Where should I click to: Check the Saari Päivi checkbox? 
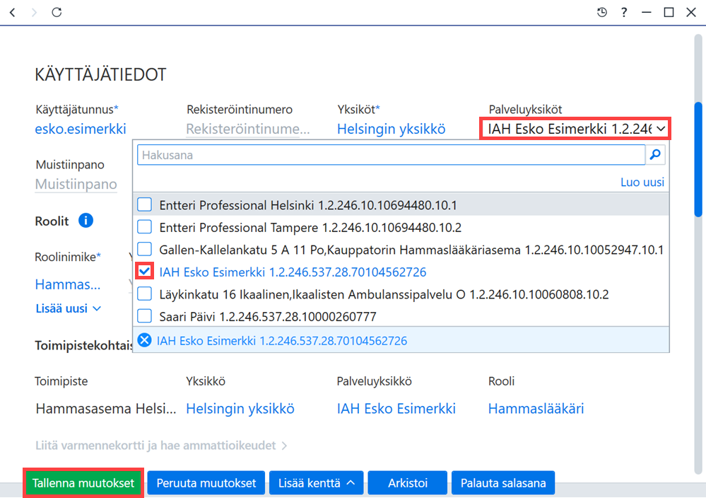(x=145, y=316)
